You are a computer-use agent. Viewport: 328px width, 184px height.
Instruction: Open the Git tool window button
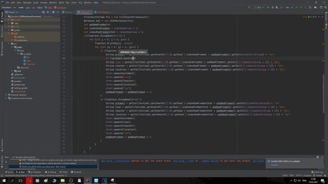[9, 172]
